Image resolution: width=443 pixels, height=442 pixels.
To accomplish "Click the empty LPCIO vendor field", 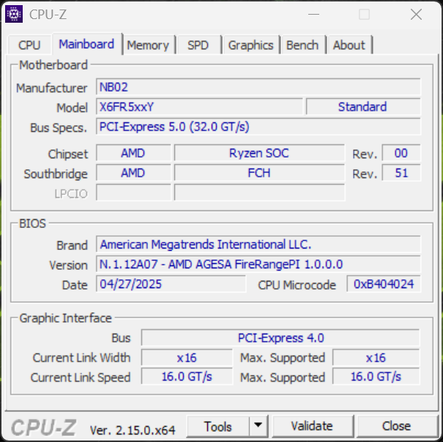I will 133,193.
